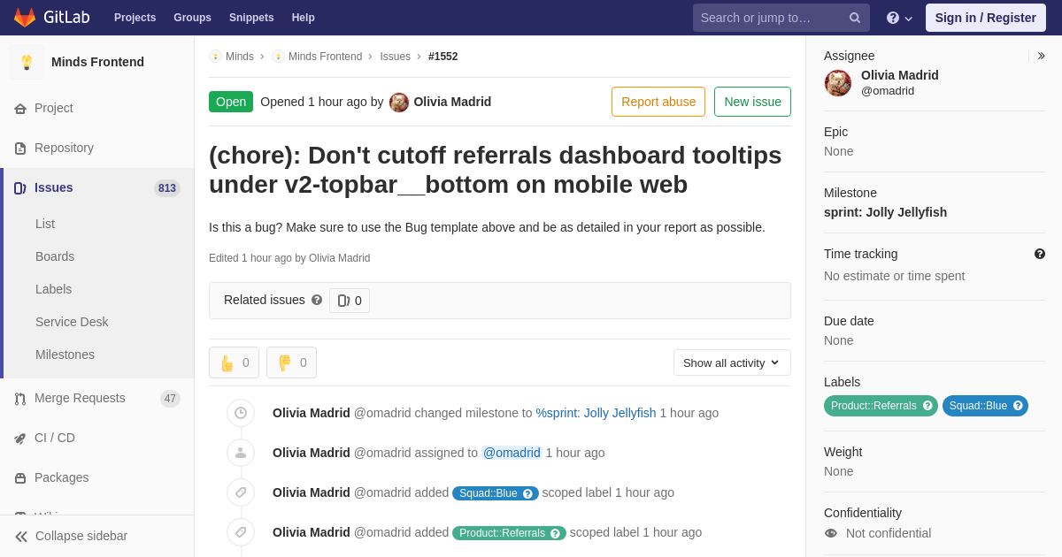This screenshot has width=1062, height=557.
Task: Click the Minds breadcrumb link
Action: coord(240,57)
